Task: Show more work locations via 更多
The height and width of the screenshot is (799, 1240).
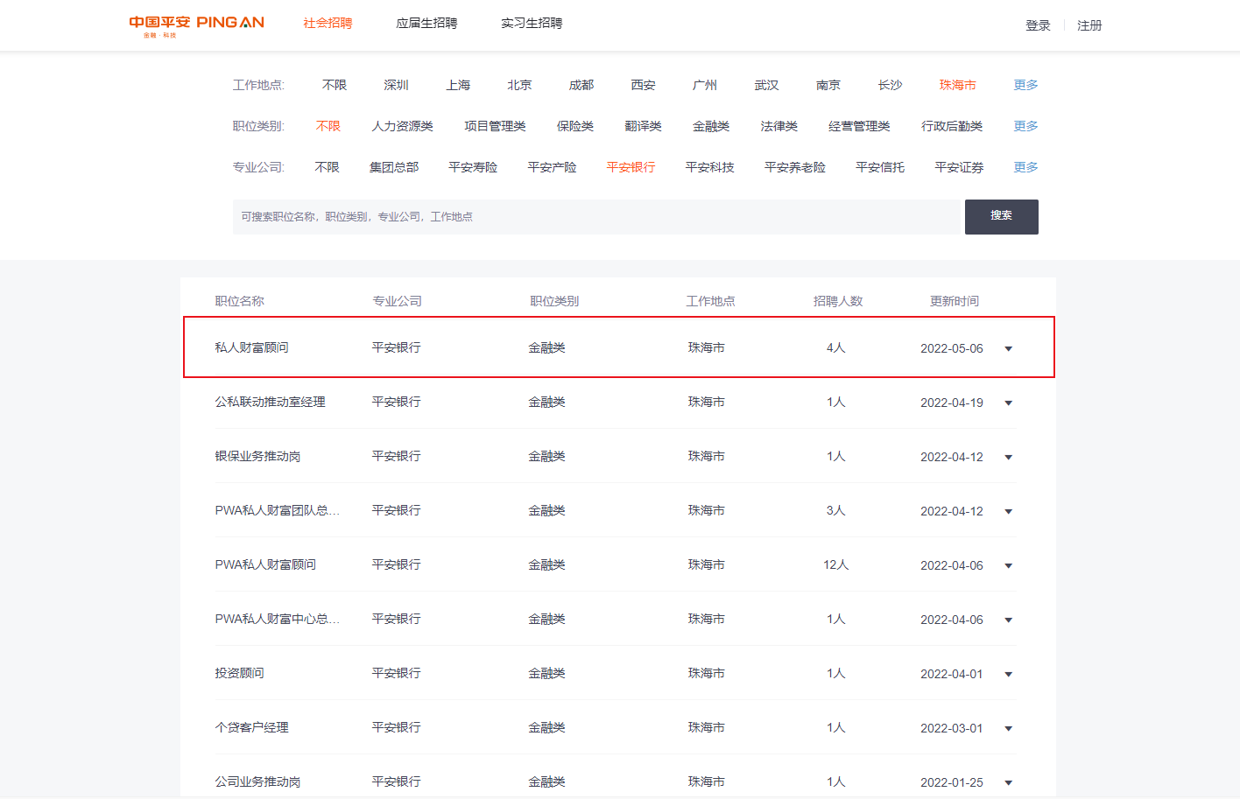Action: (x=1025, y=85)
